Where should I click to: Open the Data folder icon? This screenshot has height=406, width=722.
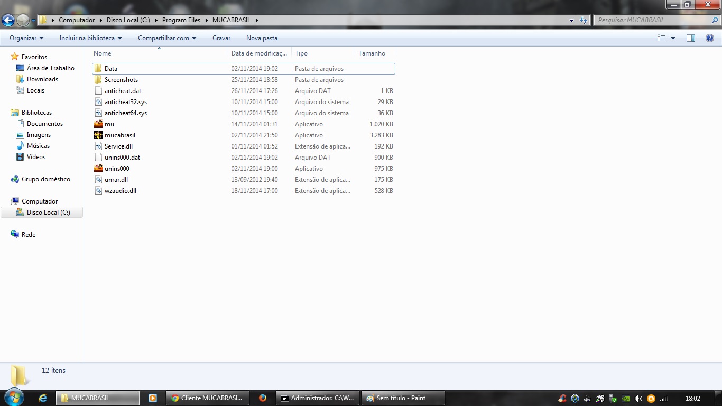tap(98, 69)
